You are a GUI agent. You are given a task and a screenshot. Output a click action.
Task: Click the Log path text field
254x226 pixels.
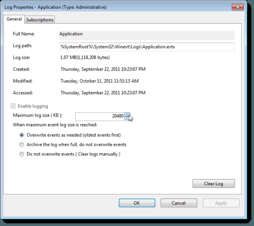tap(147, 47)
